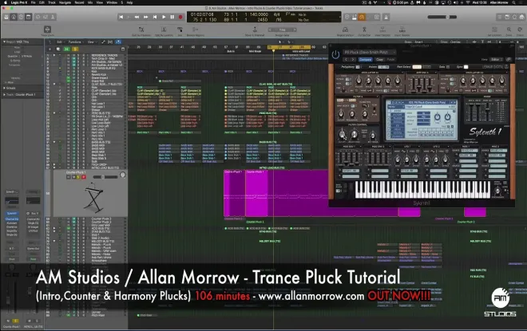Image resolution: width=527 pixels, height=331 pixels.
Task: Toggle the Metronome click button
Action: [386, 17]
